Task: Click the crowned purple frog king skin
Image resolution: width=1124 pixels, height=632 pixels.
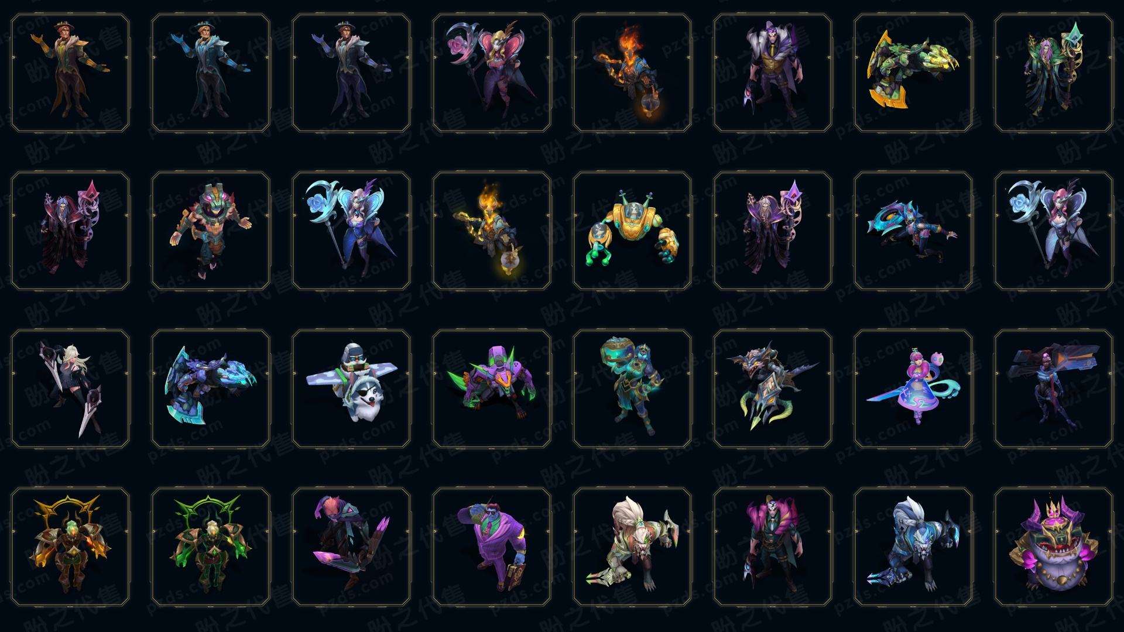Action: [x=1054, y=547]
